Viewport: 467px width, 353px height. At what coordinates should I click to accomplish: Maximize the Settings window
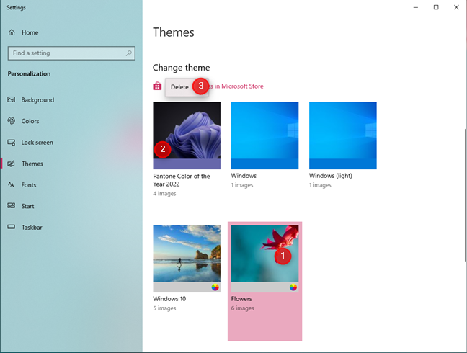pos(436,7)
